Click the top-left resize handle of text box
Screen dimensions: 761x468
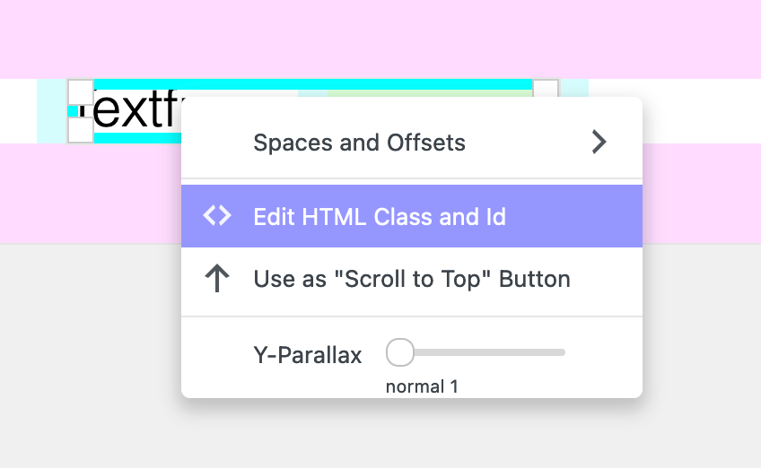click(81, 91)
